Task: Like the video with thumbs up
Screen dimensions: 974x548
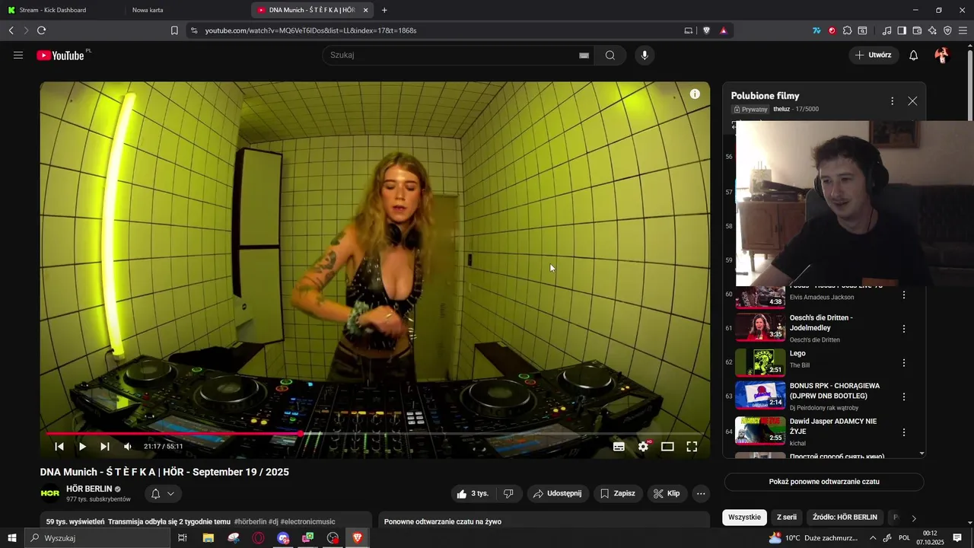Action: click(x=473, y=493)
